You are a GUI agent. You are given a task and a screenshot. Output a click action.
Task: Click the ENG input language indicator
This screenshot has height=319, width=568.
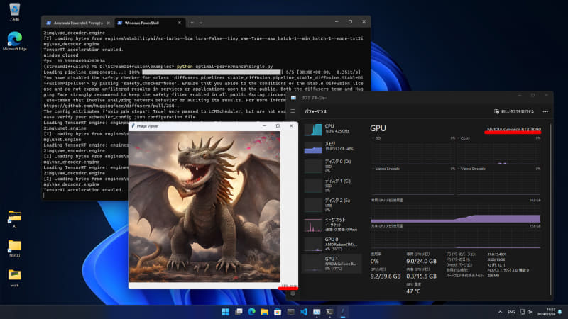pos(511,312)
